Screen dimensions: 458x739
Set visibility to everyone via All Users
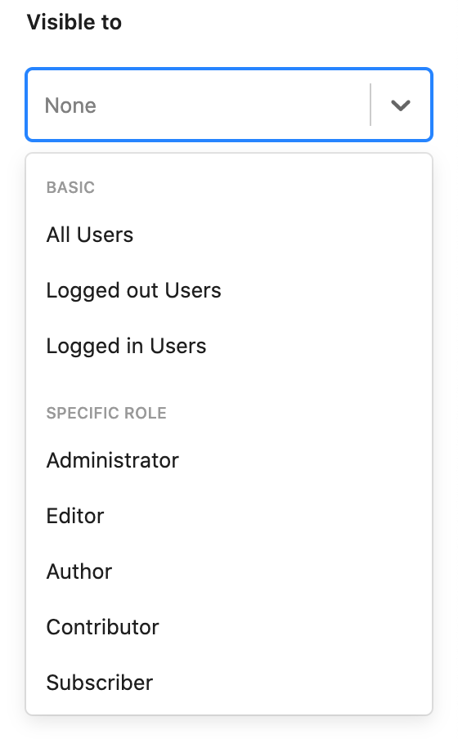[x=229, y=235]
